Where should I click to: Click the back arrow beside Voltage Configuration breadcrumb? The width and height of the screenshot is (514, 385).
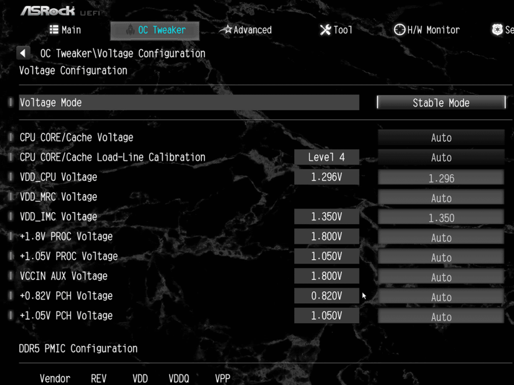pyautogui.click(x=23, y=53)
